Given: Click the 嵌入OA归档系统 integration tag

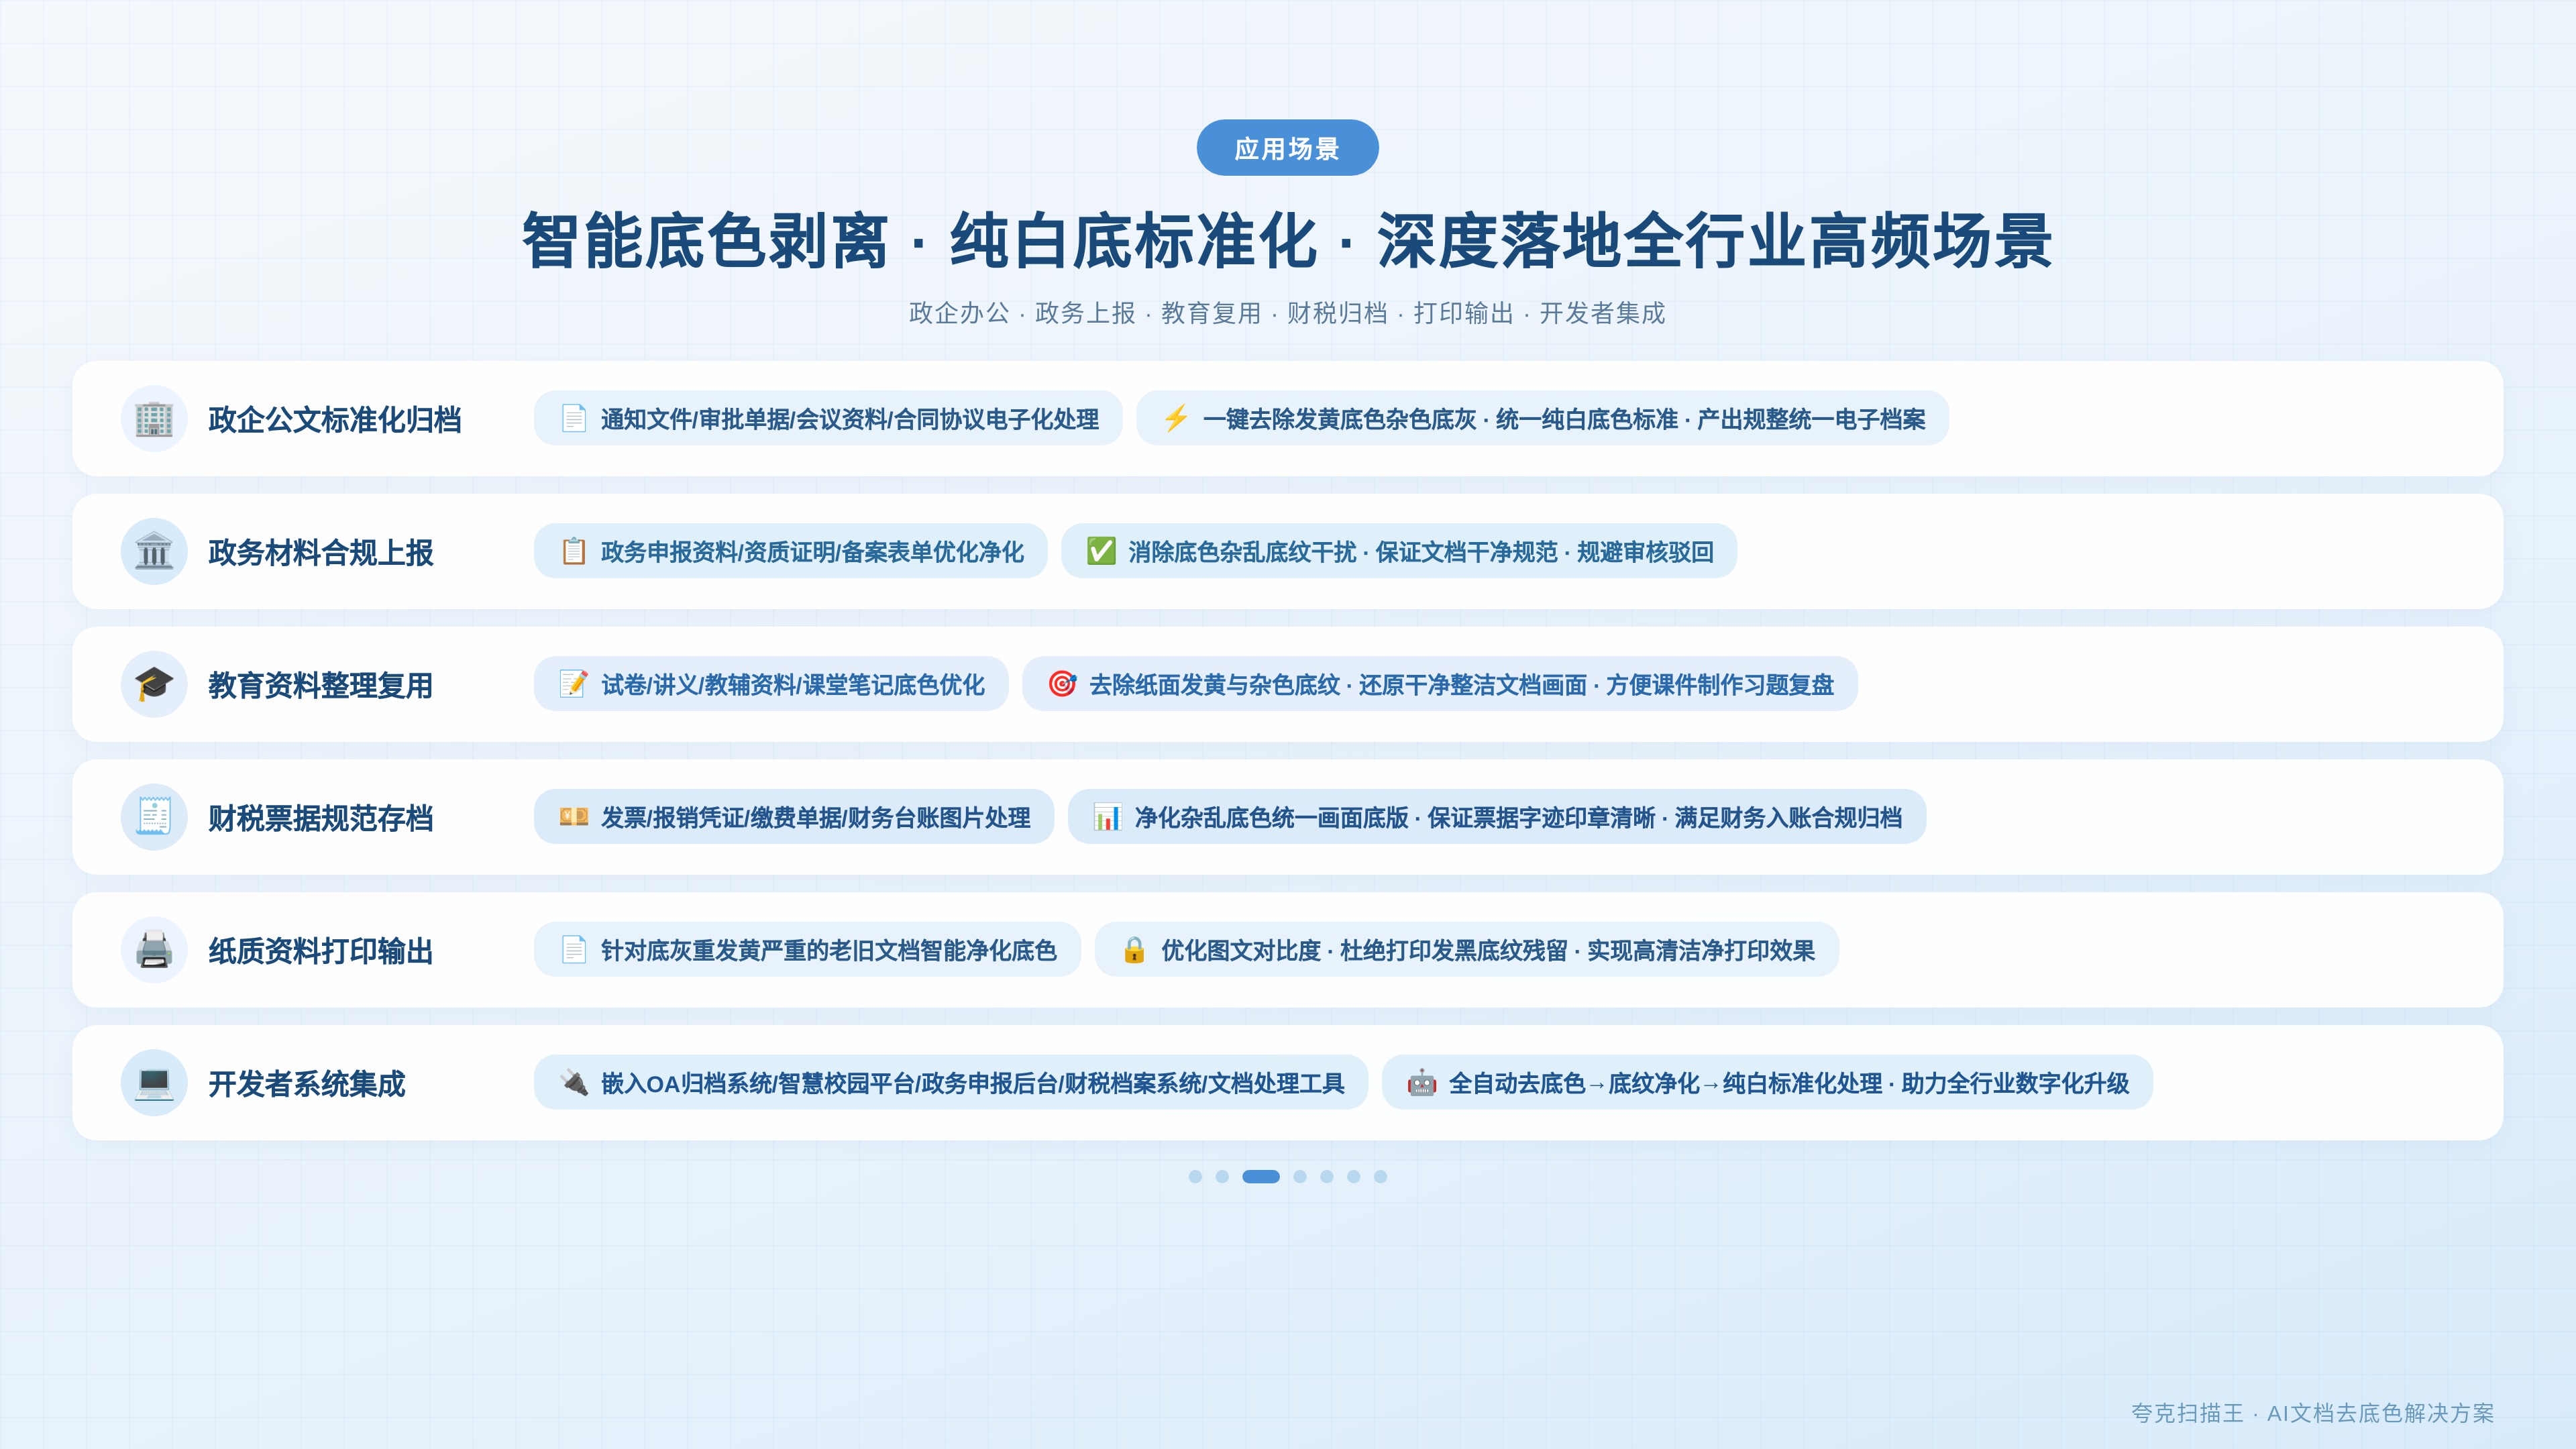Looking at the screenshot, I should 951,1082.
